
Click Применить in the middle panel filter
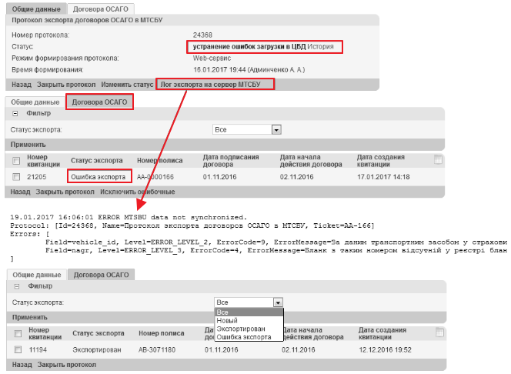click(x=28, y=145)
